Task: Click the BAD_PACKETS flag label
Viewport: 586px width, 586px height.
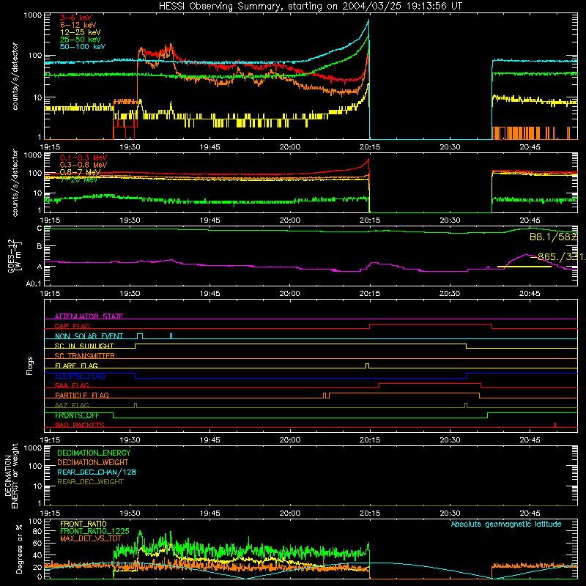Action: (x=80, y=425)
